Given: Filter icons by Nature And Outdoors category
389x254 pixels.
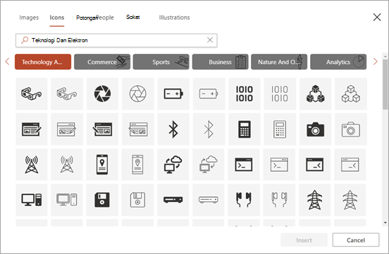Looking at the screenshot, I should click(x=279, y=62).
